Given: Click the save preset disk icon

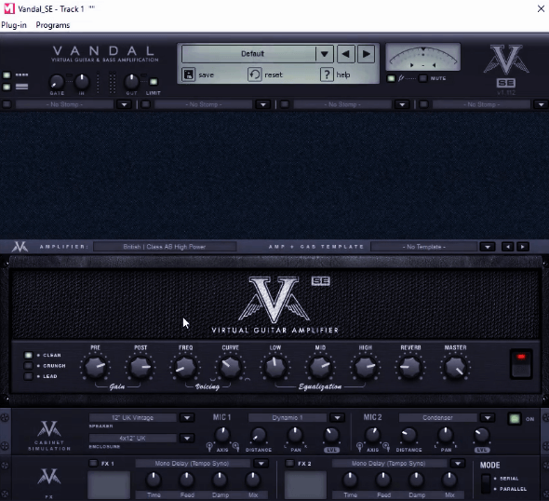Looking at the screenshot, I should coord(188,74).
